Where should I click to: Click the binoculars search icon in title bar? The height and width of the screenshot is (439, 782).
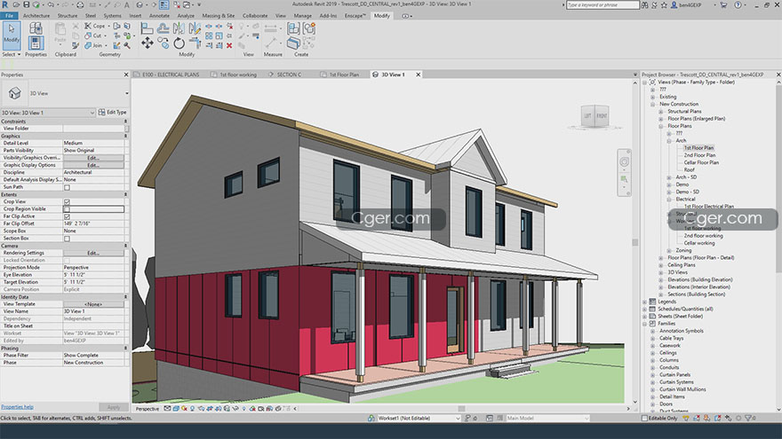coord(645,5)
